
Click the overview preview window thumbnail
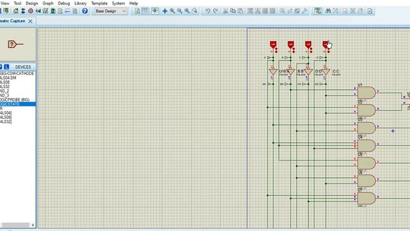[x=18, y=44]
